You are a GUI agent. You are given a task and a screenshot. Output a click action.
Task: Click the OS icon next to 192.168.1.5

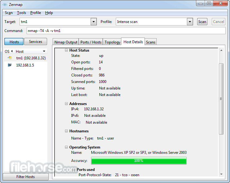(10, 65)
